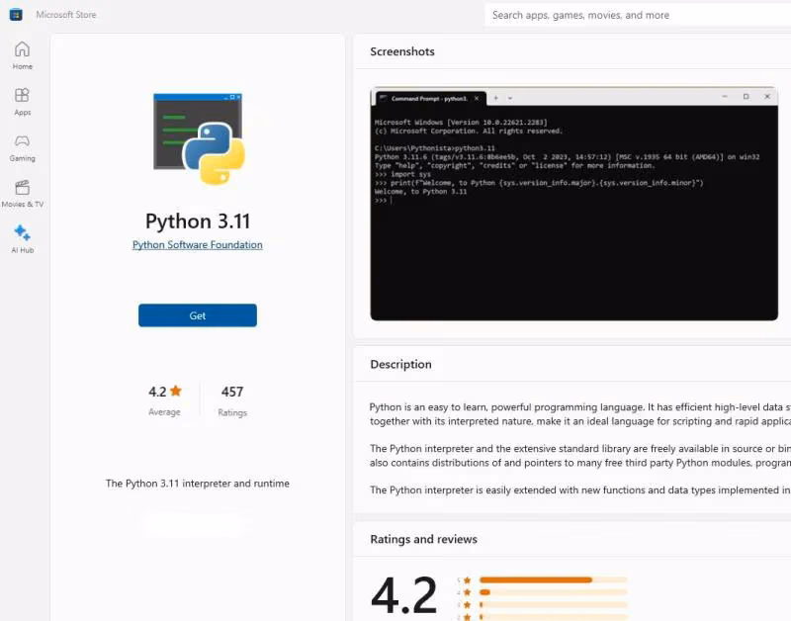Open the Ratings and reviews header
This screenshot has width=791, height=621.
point(424,539)
